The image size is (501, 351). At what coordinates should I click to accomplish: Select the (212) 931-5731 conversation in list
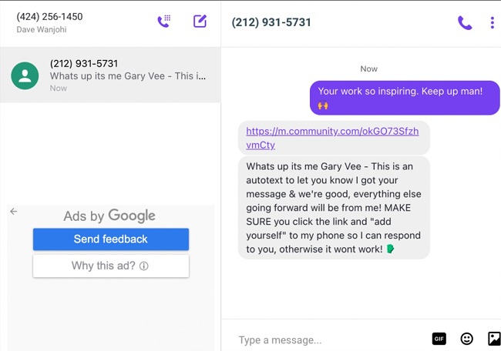(x=110, y=75)
